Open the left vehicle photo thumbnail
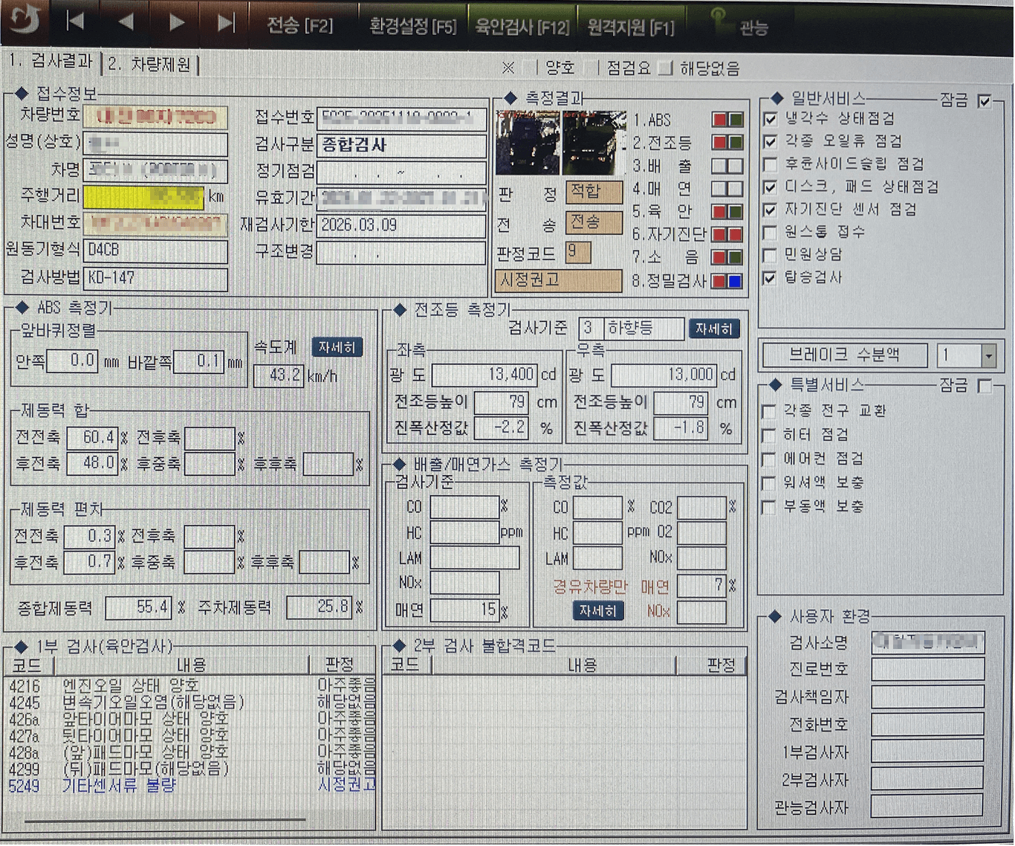Image resolution: width=1015 pixels, height=846 pixels. click(x=527, y=142)
